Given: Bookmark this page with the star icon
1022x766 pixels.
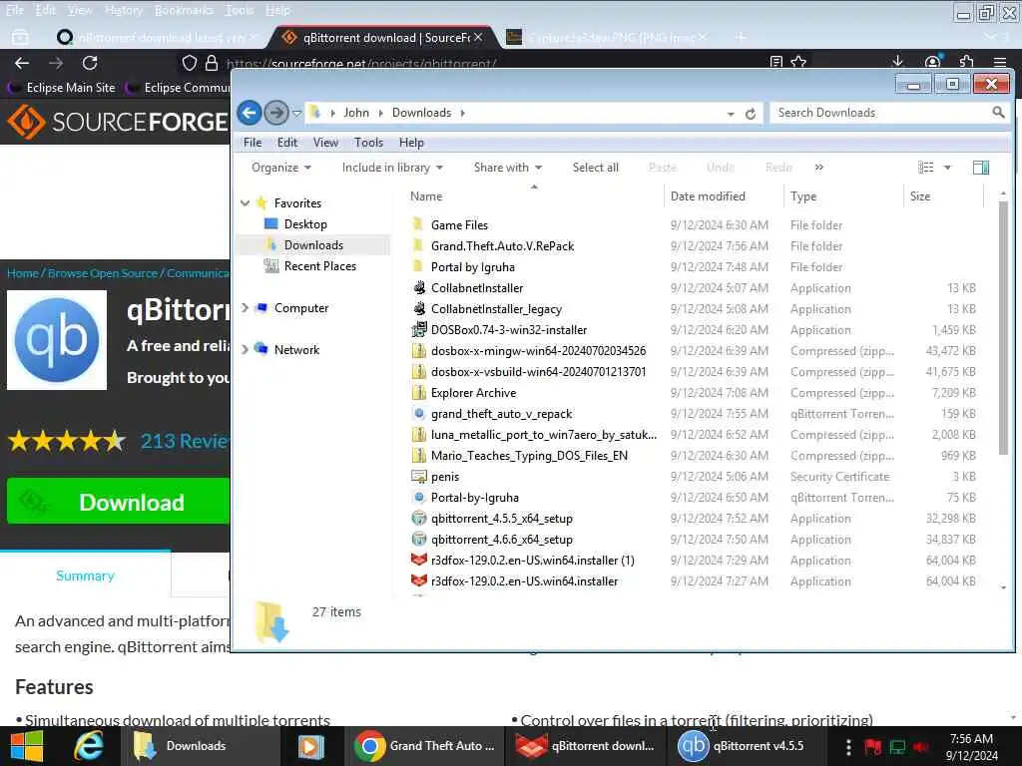Looking at the screenshot, I should [x=798, y=63].
